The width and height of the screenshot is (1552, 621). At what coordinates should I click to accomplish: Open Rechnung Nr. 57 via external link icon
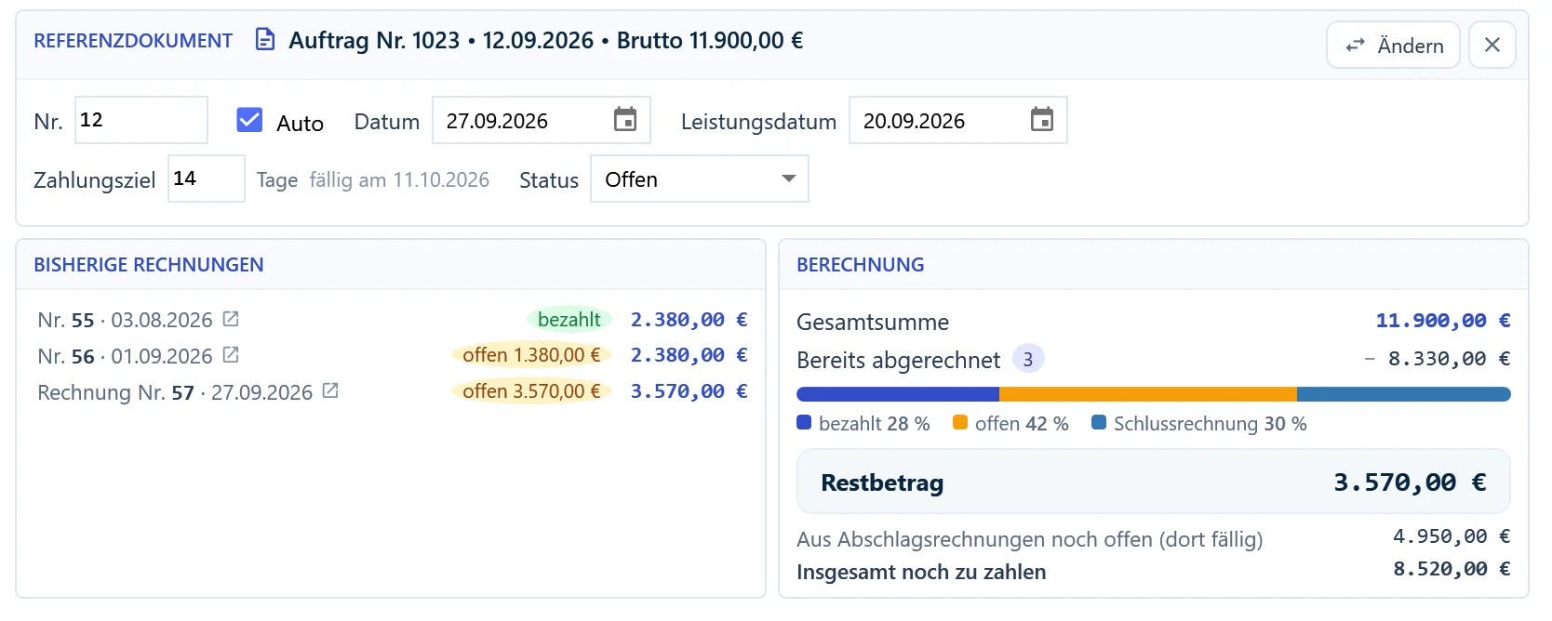pyautogui.click(x=330, y=391)
